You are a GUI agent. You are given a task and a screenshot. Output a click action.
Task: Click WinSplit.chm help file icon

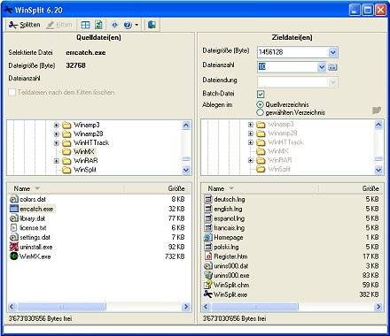click(x=208, y=285)
